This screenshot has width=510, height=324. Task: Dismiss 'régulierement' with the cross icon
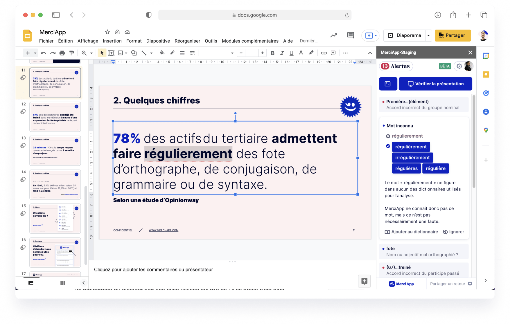pyautogui.click(x=388, y=136)
